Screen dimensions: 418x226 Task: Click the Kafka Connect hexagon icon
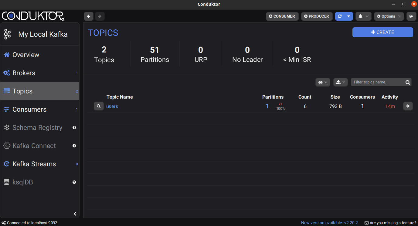7,146
